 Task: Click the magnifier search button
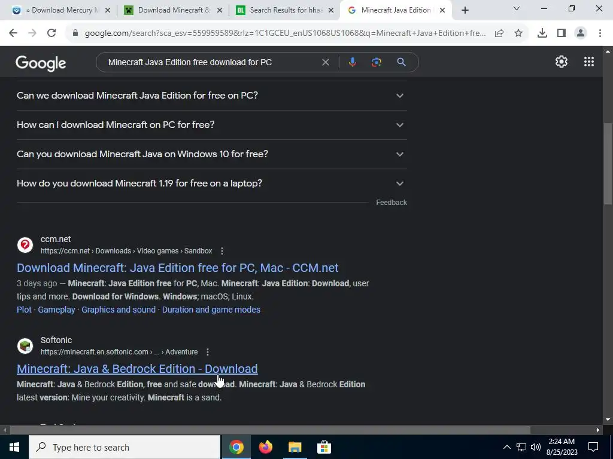pyautogui.click(x=401, y=62)
